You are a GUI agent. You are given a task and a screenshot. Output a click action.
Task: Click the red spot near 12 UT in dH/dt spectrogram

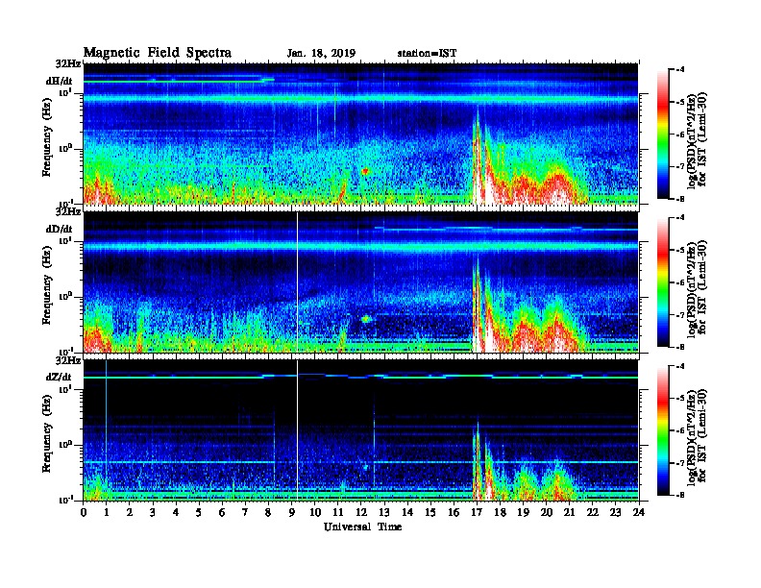coord(365,171)
